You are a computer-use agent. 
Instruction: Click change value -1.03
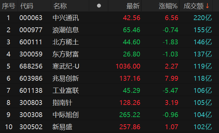(x=170, y=54)
